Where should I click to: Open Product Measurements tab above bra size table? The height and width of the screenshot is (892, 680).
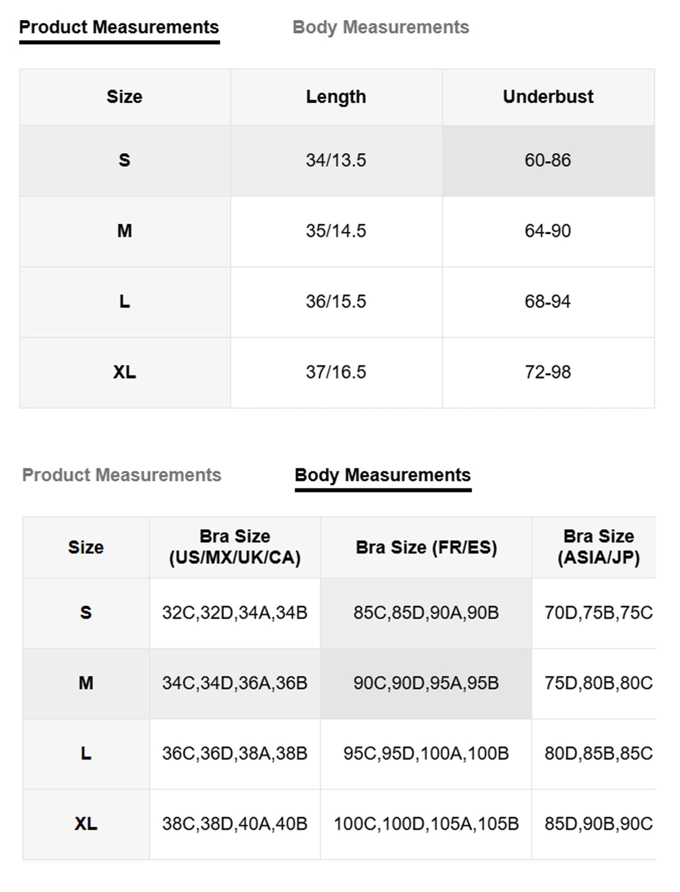[x=121, y=475]
